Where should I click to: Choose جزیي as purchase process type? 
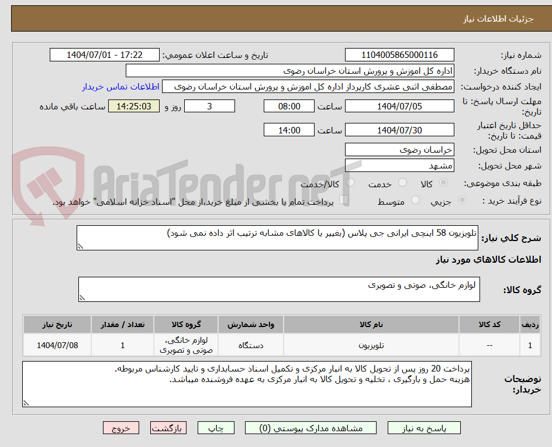461,201
